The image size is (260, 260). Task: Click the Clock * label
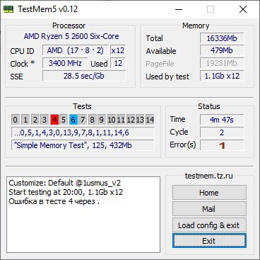pyautogui.click(x=23, y=64)
